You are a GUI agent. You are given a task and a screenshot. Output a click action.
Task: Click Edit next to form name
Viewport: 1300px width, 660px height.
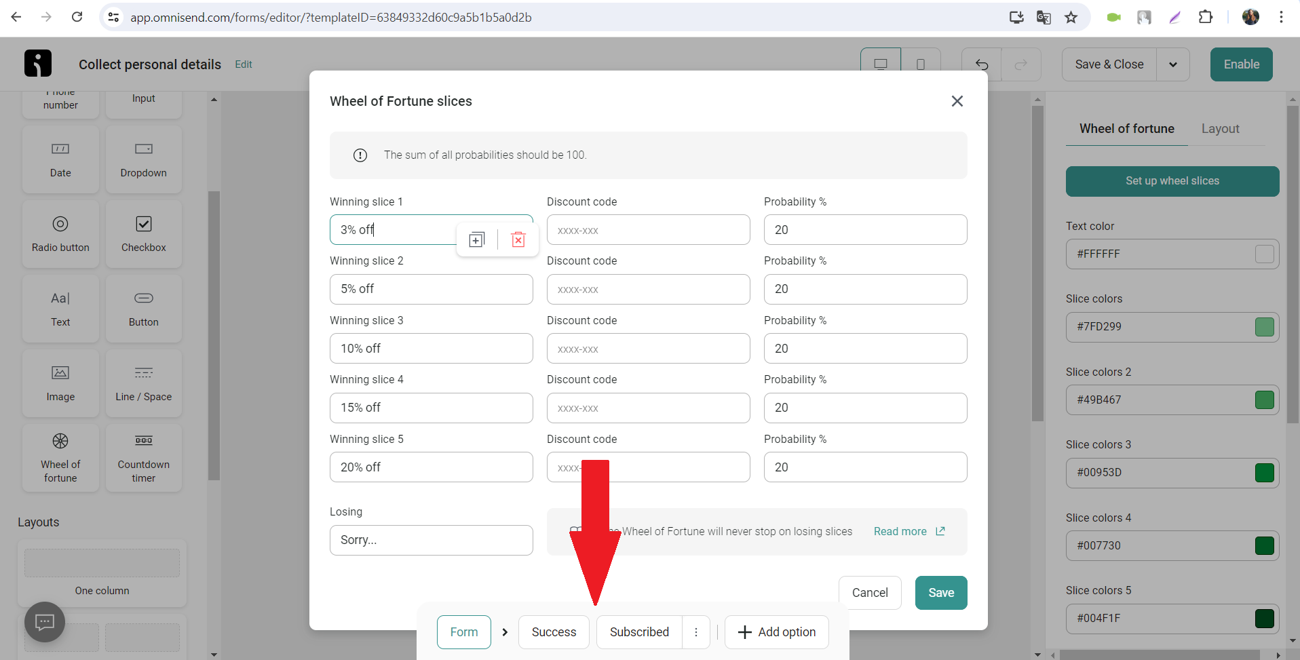point(244,64)
